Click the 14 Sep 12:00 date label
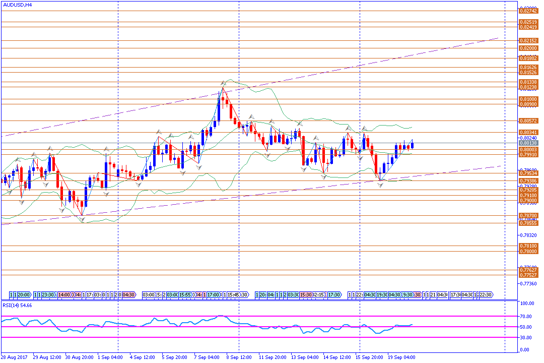This screenshot has height=363, width=544. (x=337, y=357)
